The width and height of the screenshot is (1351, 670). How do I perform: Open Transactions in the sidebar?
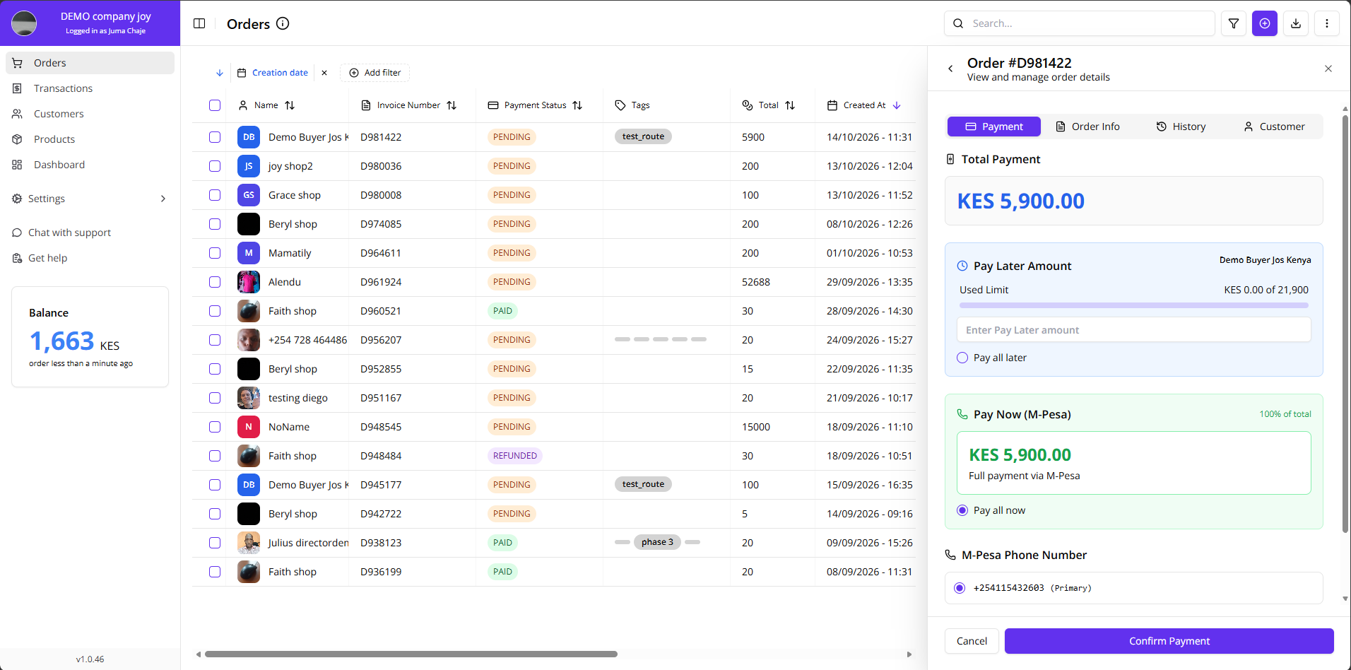90,88
